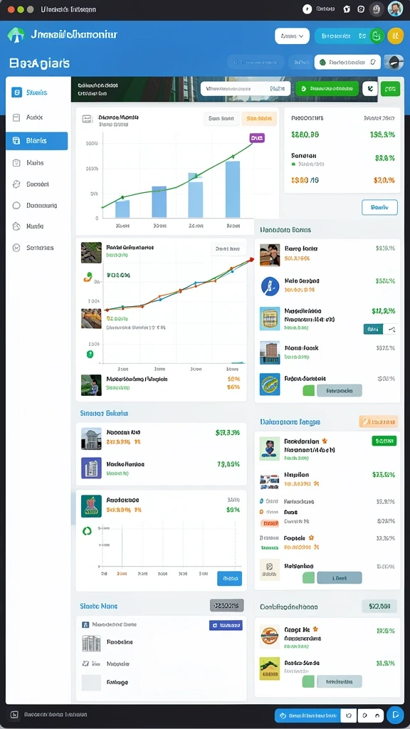Screen dimensions: 410x729
Task: Open the gray dropdown button on the bar chart card
Action: [221, 119]
